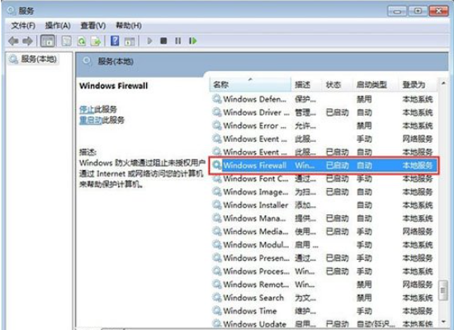Stop service using the square icon
This screenshot has height=330, width=454.
click(163, 40)
